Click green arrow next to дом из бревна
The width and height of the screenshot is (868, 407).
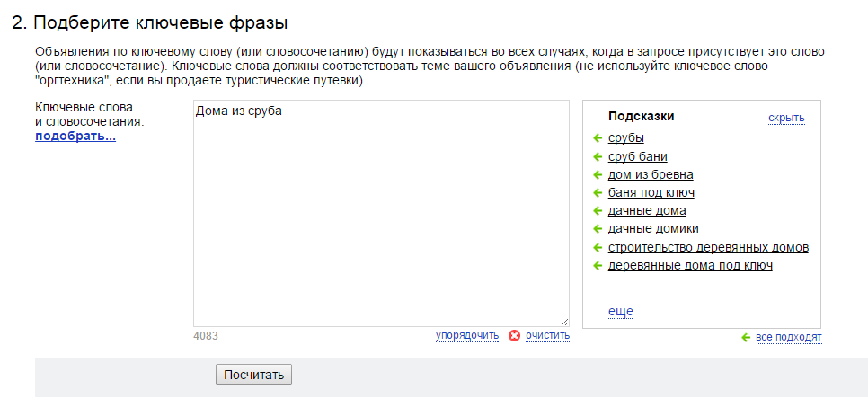tap(598, 175)
